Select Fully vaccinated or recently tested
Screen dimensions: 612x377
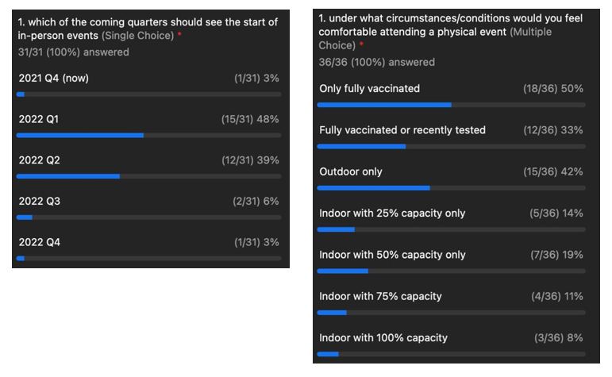402,130
